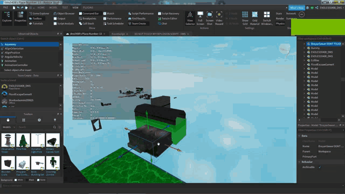
Task: Click the Stats button
Action: tap(279, 13)
